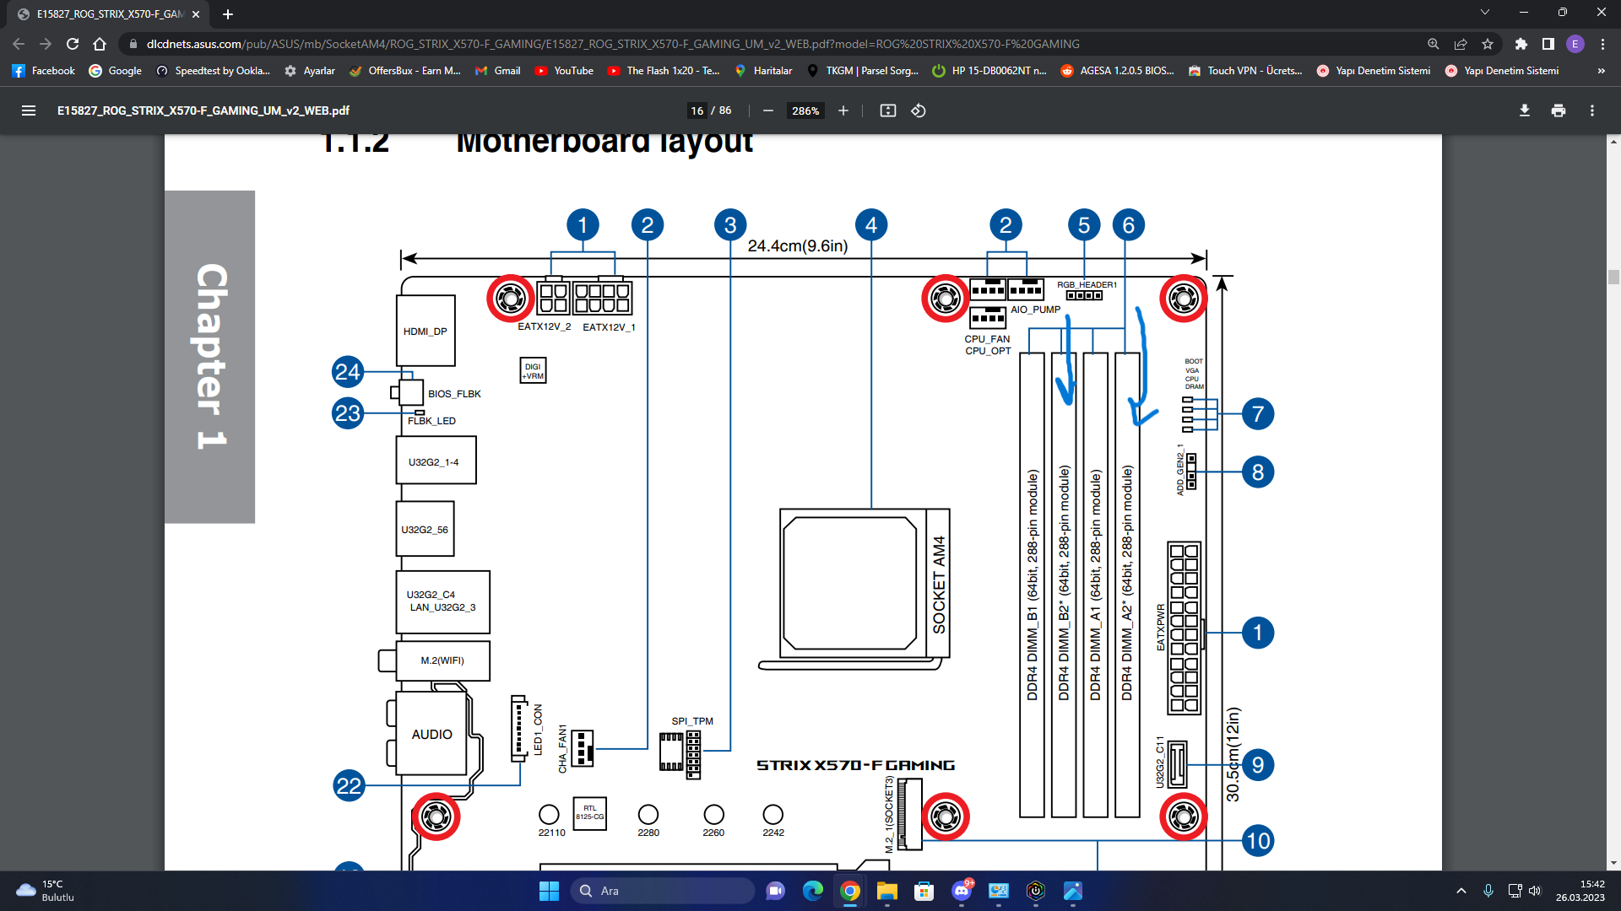Open a new browser tab
1621x911 pixels.
click(x=228, y=13)
